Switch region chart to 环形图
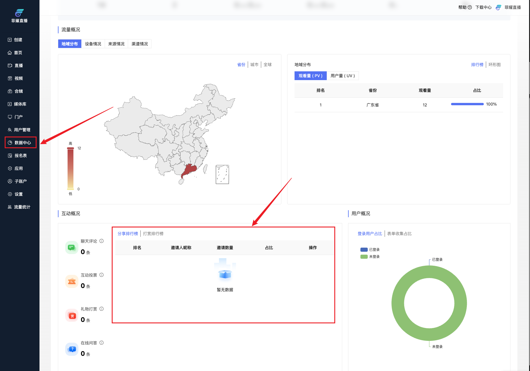This screenshot has width=530, height=371. coord(494,65)
